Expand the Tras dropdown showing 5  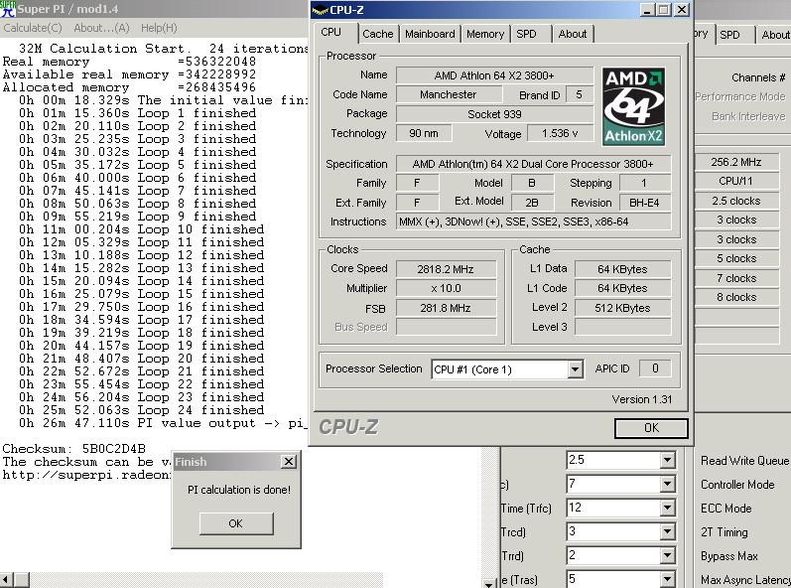point(667,579)
